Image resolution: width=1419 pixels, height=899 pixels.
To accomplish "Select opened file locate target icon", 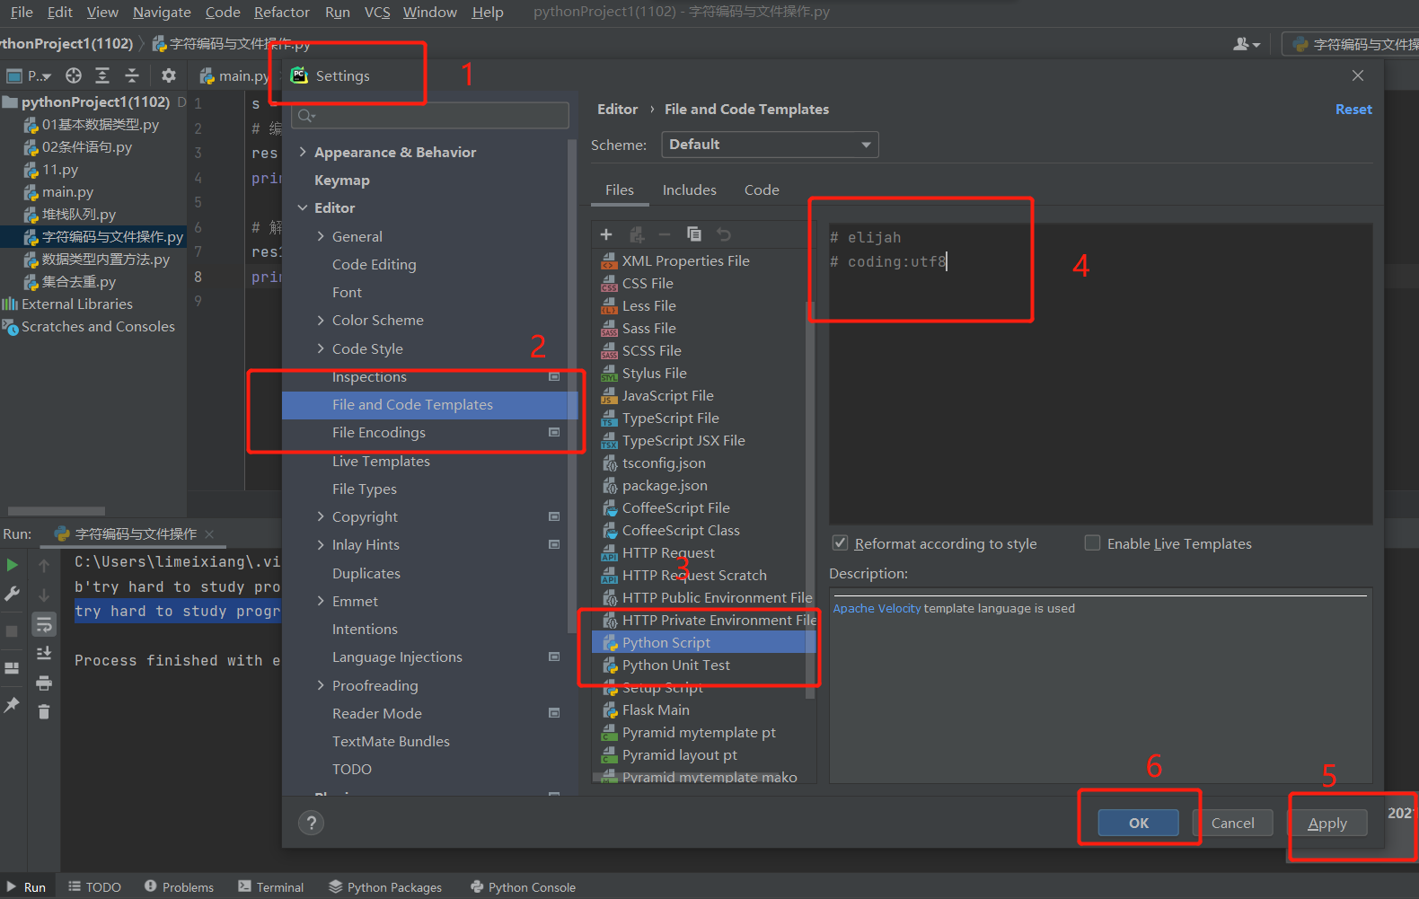I will pos(74,75).
